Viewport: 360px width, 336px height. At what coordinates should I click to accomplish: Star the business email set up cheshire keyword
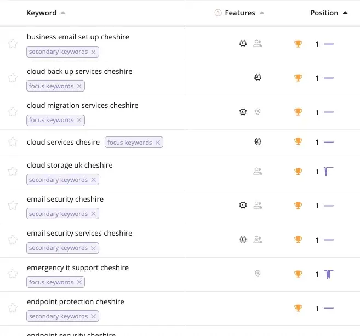tap(13, 44)
